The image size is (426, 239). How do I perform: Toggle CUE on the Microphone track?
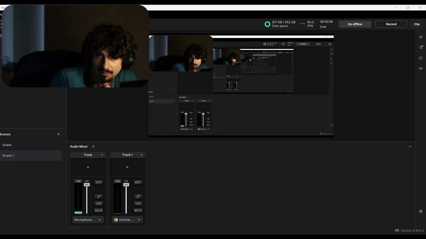[99, 203]
